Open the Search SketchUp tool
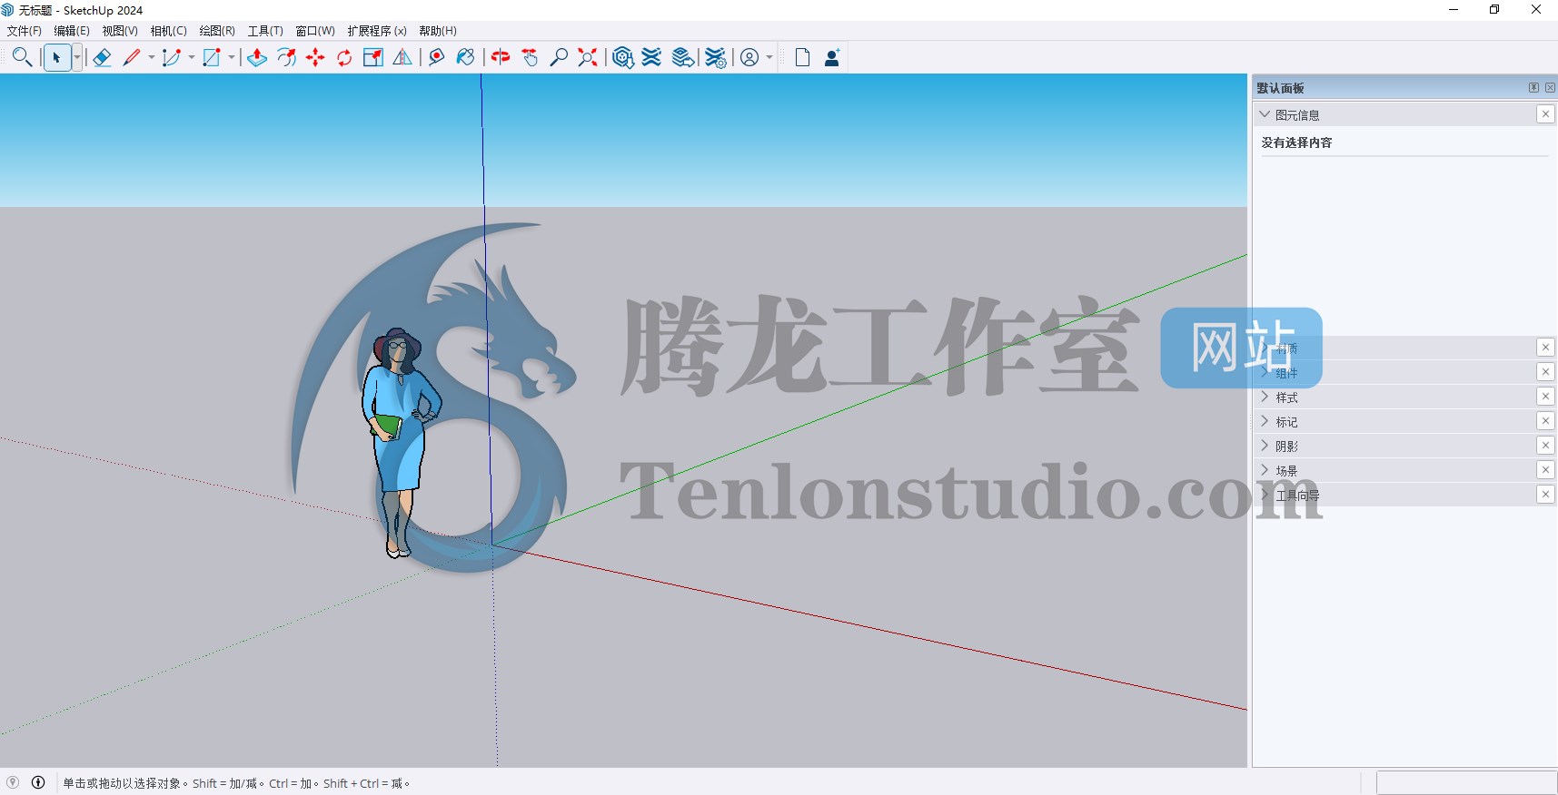Image resolution: width=1558 pixels, height=795 pixels. (x=22, y=57)
